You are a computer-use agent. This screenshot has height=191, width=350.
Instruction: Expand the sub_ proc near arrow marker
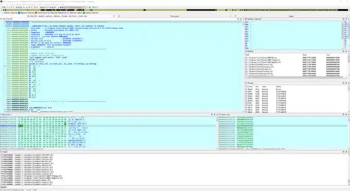(x=5, y=110)
